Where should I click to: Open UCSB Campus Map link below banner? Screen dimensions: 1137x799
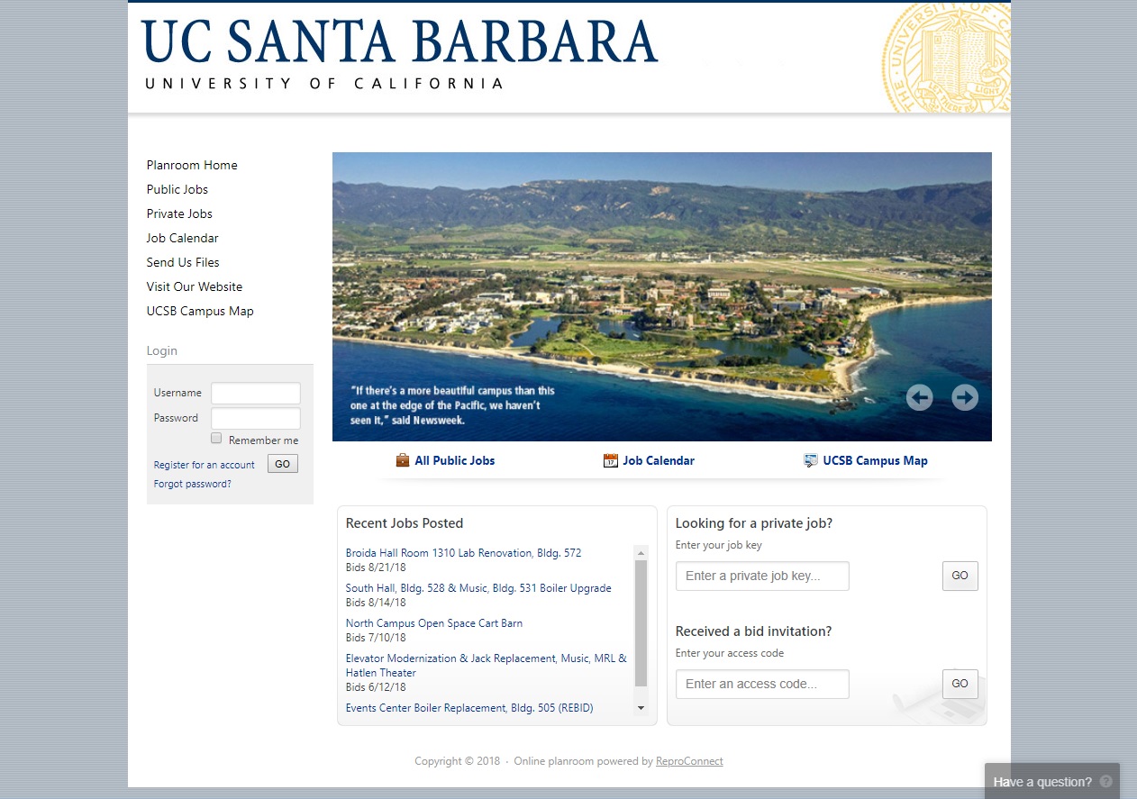tap(875, 460)
